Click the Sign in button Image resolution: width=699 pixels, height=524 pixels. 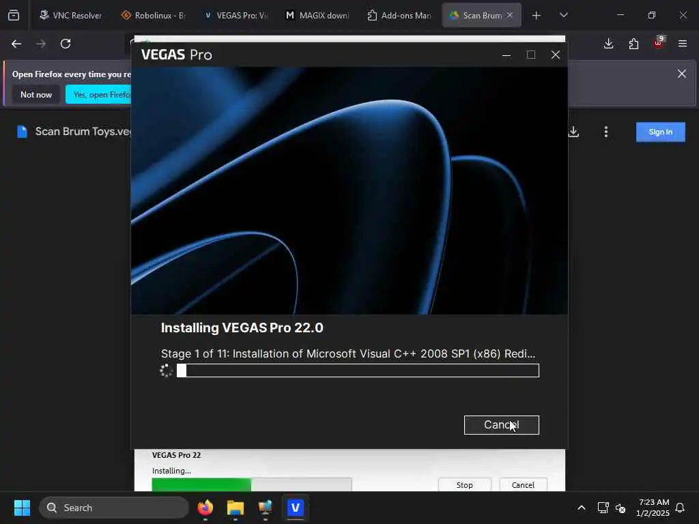pyautogui.click(x=660, y=132)
